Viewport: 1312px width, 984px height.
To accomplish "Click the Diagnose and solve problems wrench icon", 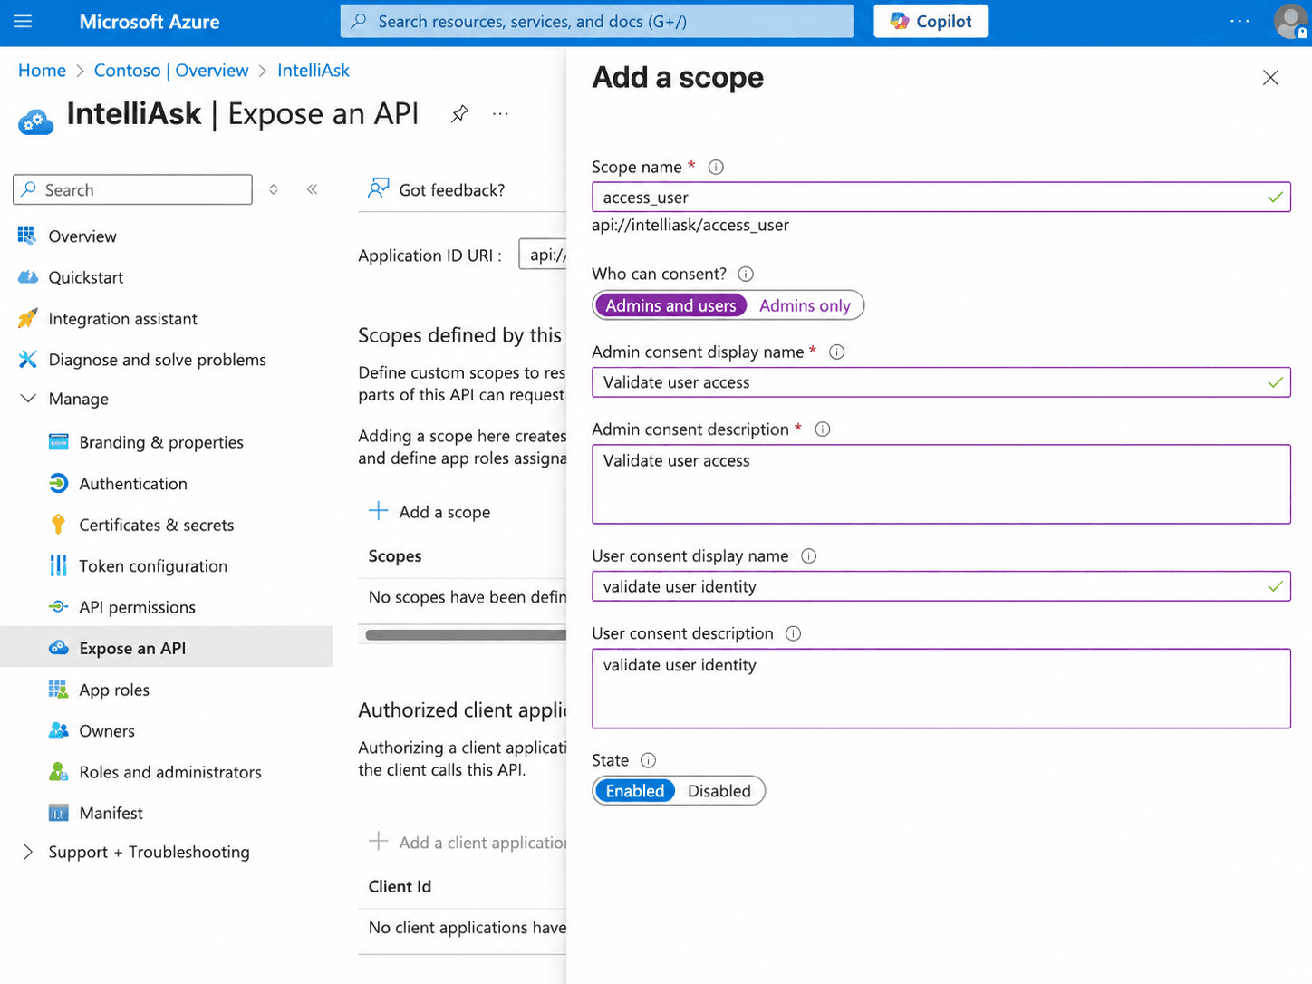I will [x=28, y=360].
